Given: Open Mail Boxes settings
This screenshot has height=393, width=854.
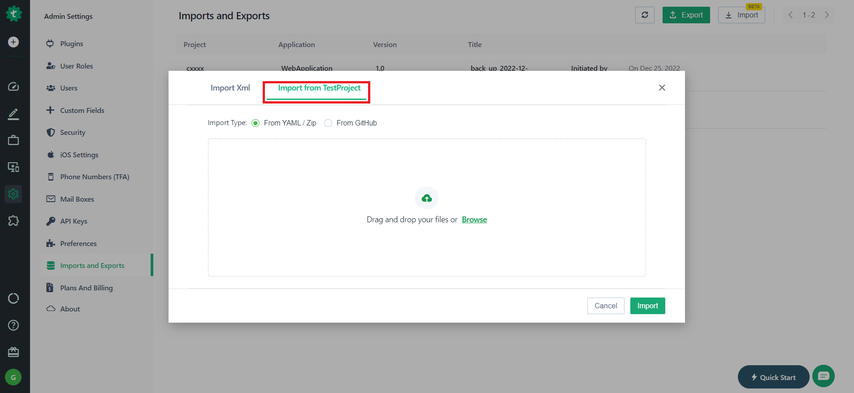Looking at the screenshot, I should tap(77, 199).
